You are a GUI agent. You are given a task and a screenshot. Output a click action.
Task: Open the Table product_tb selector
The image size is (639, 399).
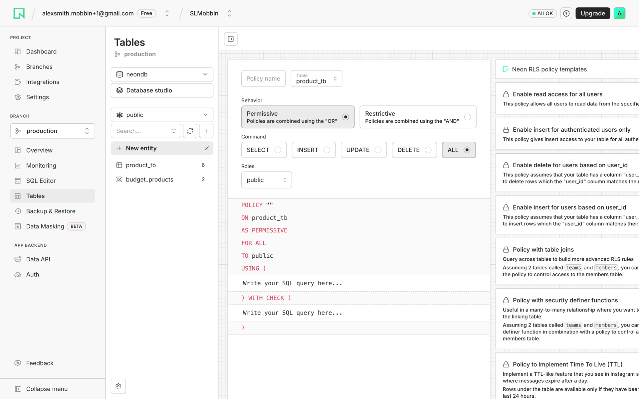(317, 78)
